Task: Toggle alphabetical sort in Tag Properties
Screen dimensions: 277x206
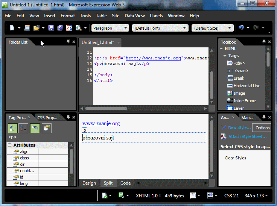Action: click(23, 128)
